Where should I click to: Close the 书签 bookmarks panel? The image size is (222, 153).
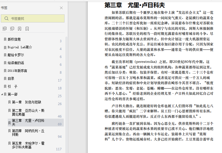tap(61, 8)
